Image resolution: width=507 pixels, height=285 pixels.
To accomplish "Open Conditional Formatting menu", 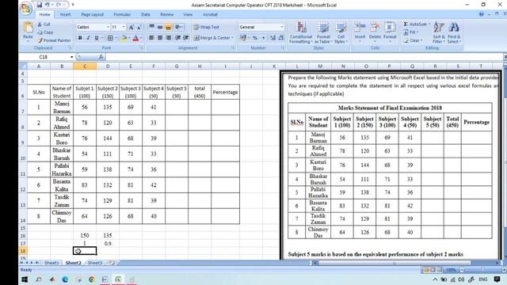I will (x=301, y=33).
